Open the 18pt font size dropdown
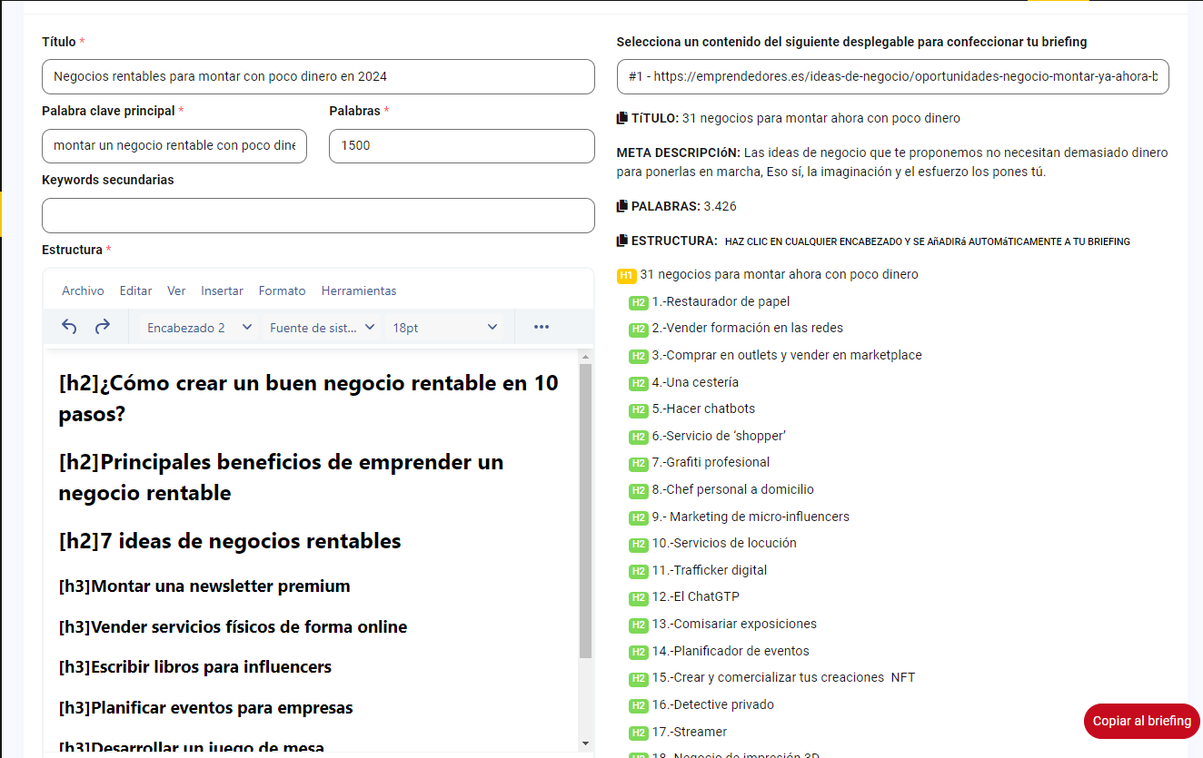Image resolution: width=1203 pixels, height=758 pixels. click(x=445, y=327)
